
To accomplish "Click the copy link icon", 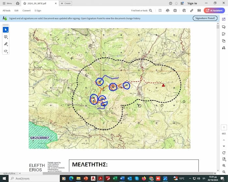I will tap(192, 10).
